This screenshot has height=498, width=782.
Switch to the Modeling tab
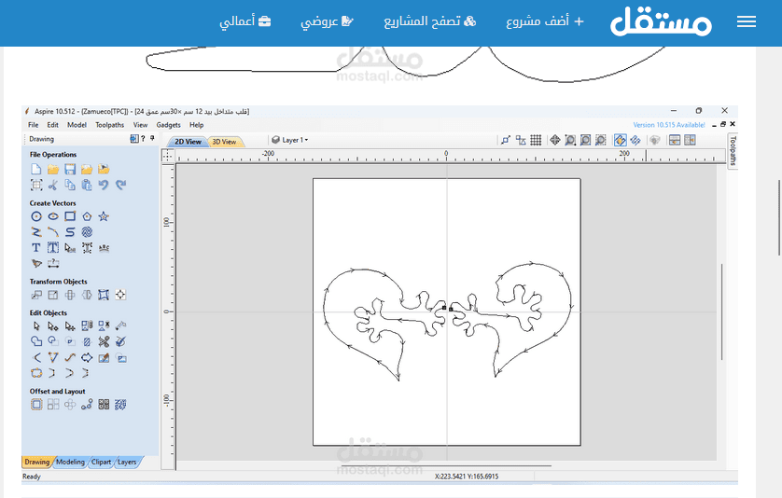tap(70, 462)
